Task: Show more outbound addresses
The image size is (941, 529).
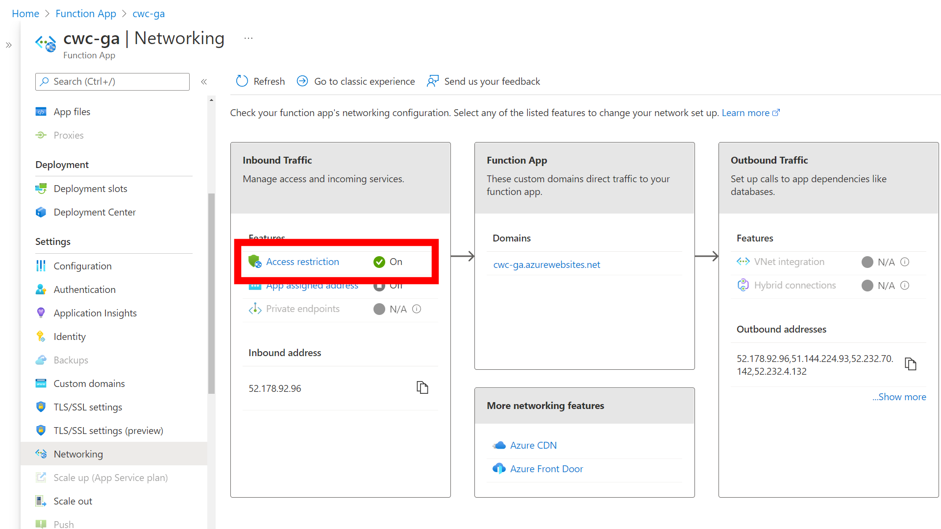Action: [x=899, y=397]
